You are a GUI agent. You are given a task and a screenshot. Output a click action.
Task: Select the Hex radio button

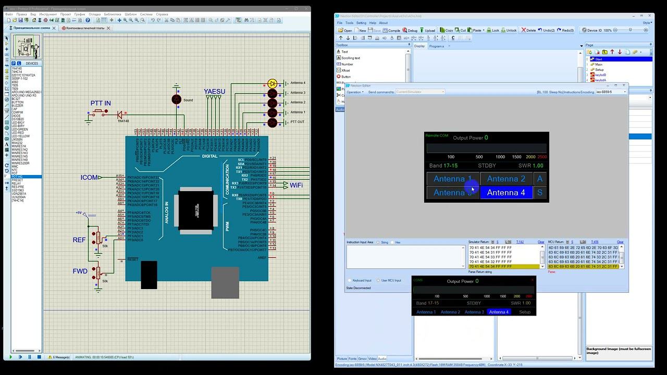tap(392, 243)
